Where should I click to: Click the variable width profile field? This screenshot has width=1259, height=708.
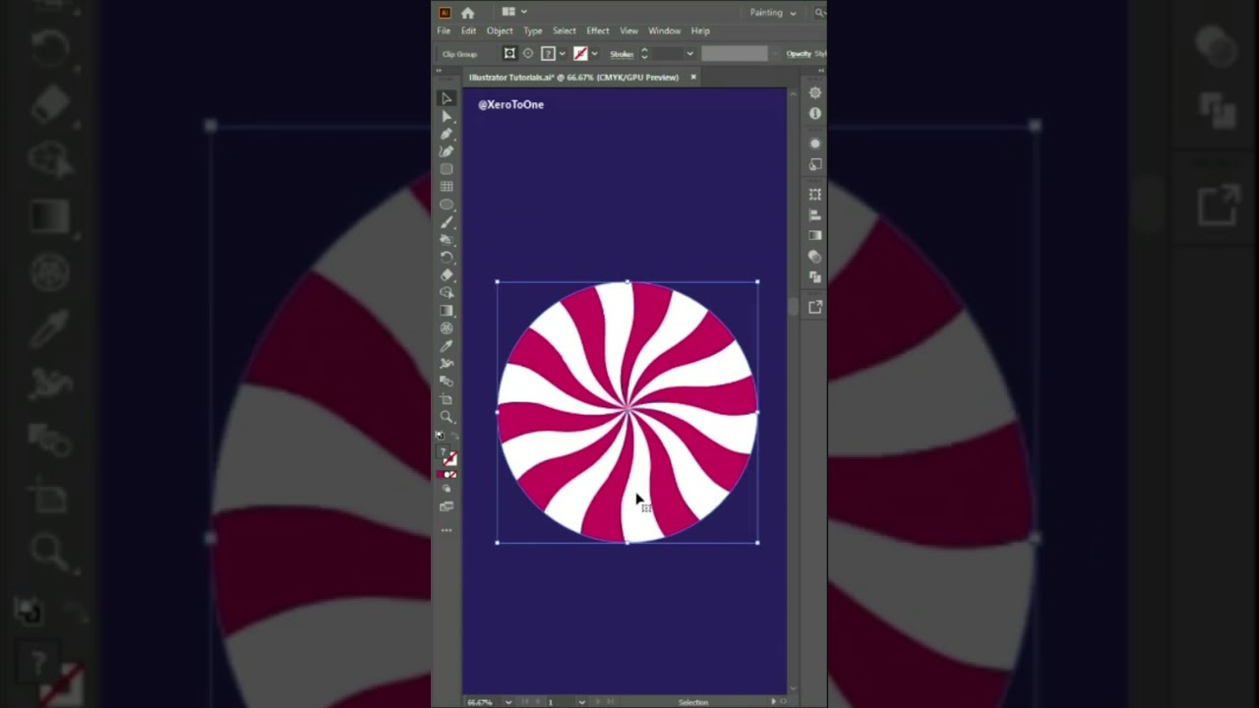(734, 54)
